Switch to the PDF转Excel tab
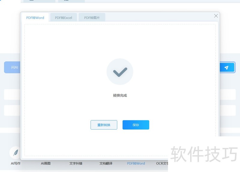The image size is (240, 172). click(x=64, y=18)
